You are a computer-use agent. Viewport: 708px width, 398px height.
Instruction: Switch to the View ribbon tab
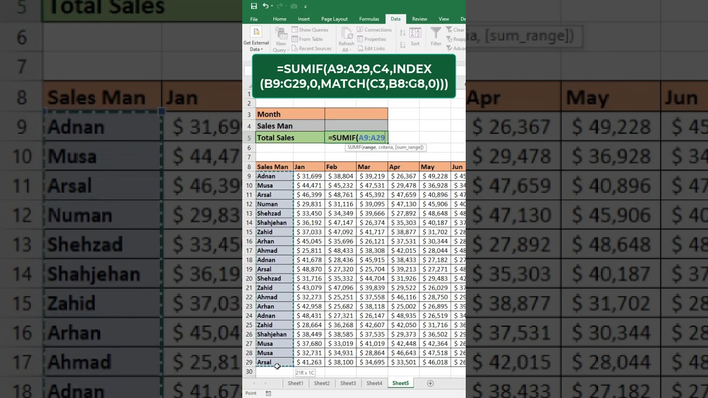(444, 19)
